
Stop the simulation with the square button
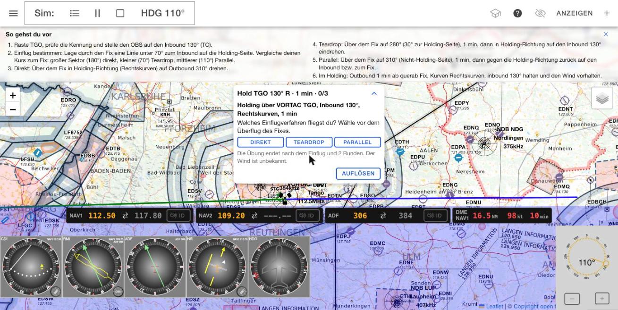(120, 13)
